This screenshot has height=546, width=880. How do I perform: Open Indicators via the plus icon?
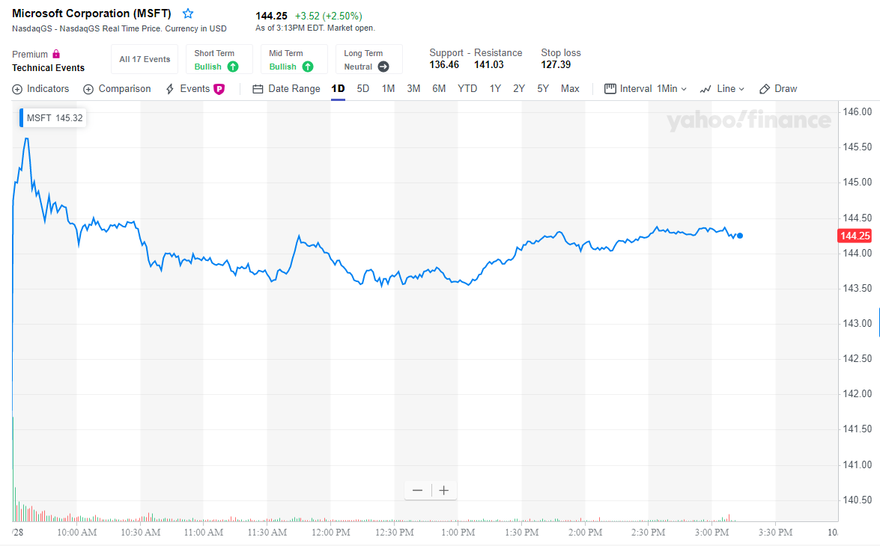coord(17,89)
